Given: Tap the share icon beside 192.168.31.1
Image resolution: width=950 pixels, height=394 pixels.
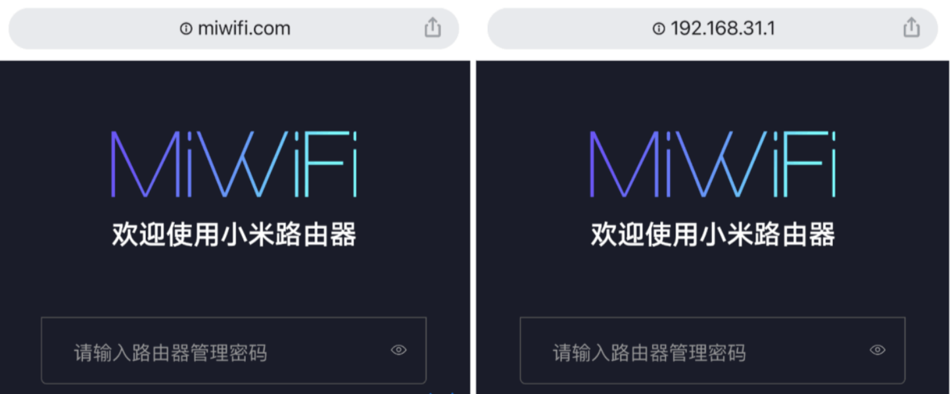Looking at the screenshot, I should [x=911, y=28].
